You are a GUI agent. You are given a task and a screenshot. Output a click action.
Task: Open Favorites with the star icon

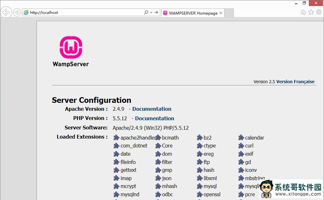pos(311,12)
